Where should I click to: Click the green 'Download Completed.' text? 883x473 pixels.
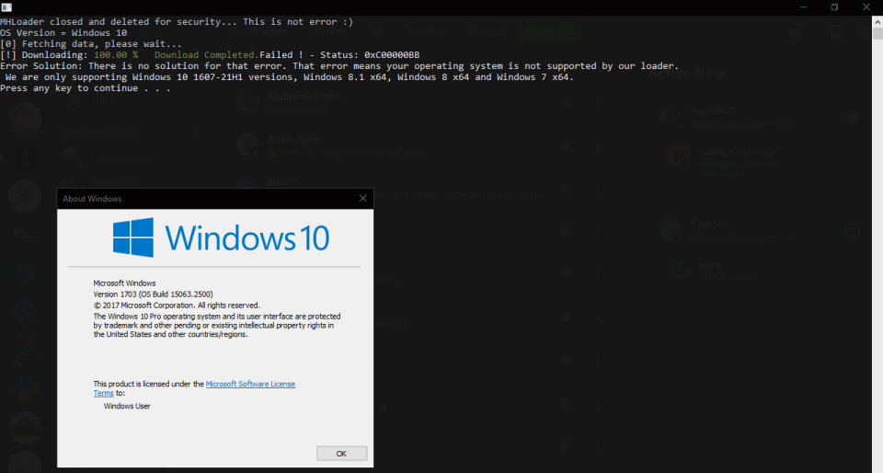click(206, 54)
